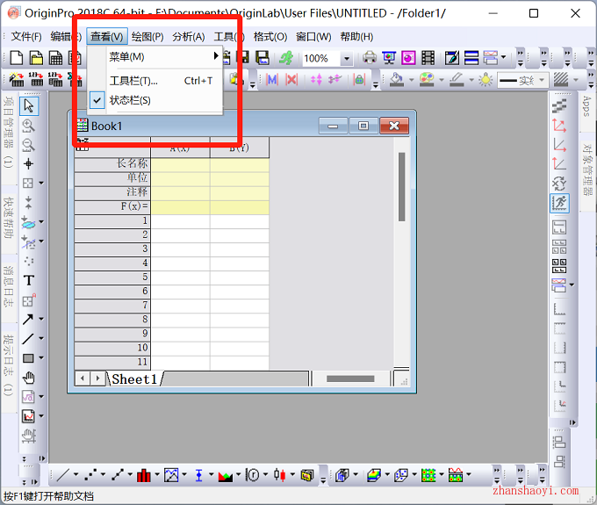This screenshot has width=597, height=505.
Task: Click the Scatter plot icon
Action: click(x=90, y=474)
